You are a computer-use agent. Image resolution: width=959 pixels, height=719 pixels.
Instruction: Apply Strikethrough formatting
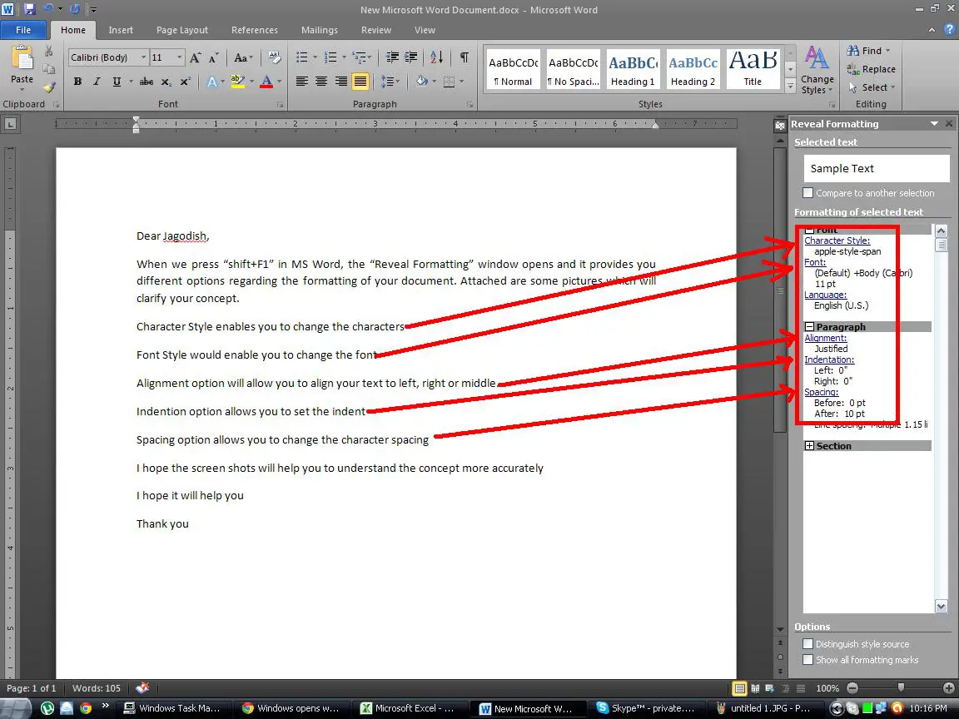tap(147, 82)
